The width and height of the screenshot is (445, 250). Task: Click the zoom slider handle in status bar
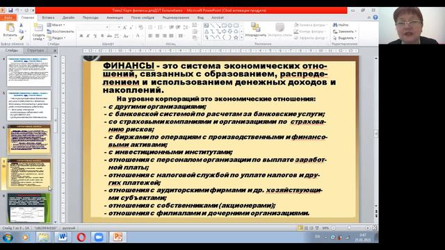[349, 228]
